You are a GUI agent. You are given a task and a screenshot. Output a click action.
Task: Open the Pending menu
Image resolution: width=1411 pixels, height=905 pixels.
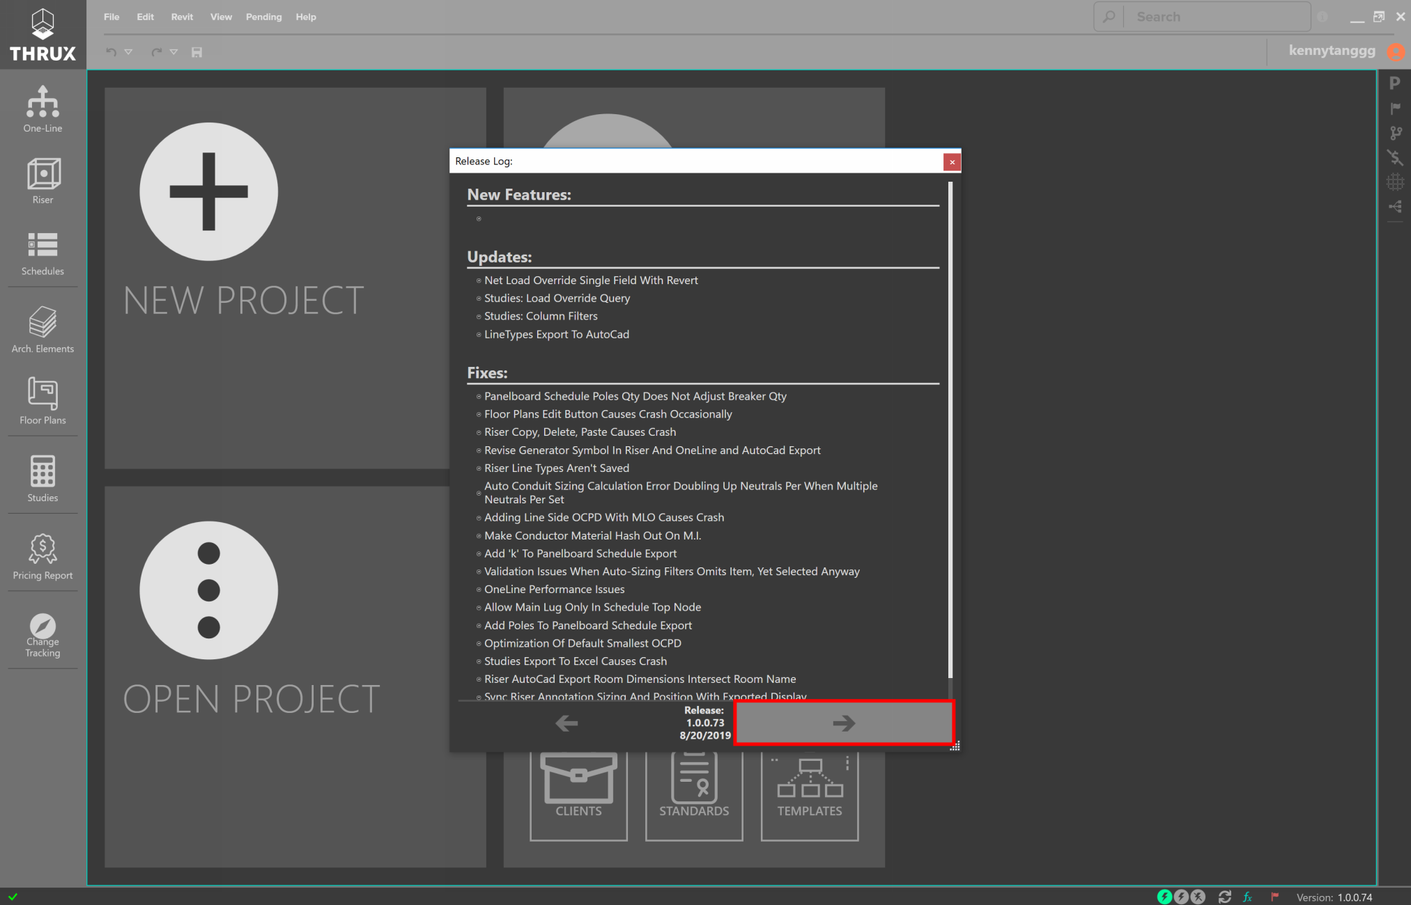point(263,17)
